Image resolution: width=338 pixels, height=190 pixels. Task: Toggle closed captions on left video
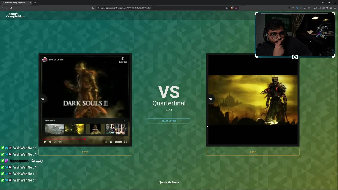(x=106, y=142)
